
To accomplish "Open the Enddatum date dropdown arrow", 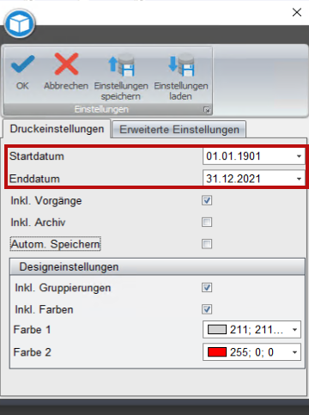I will click(299, 179).
